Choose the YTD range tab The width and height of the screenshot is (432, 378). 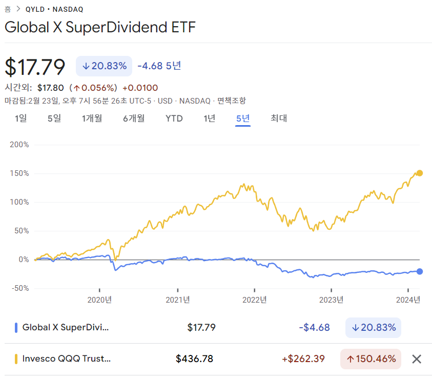coord(174,118)
